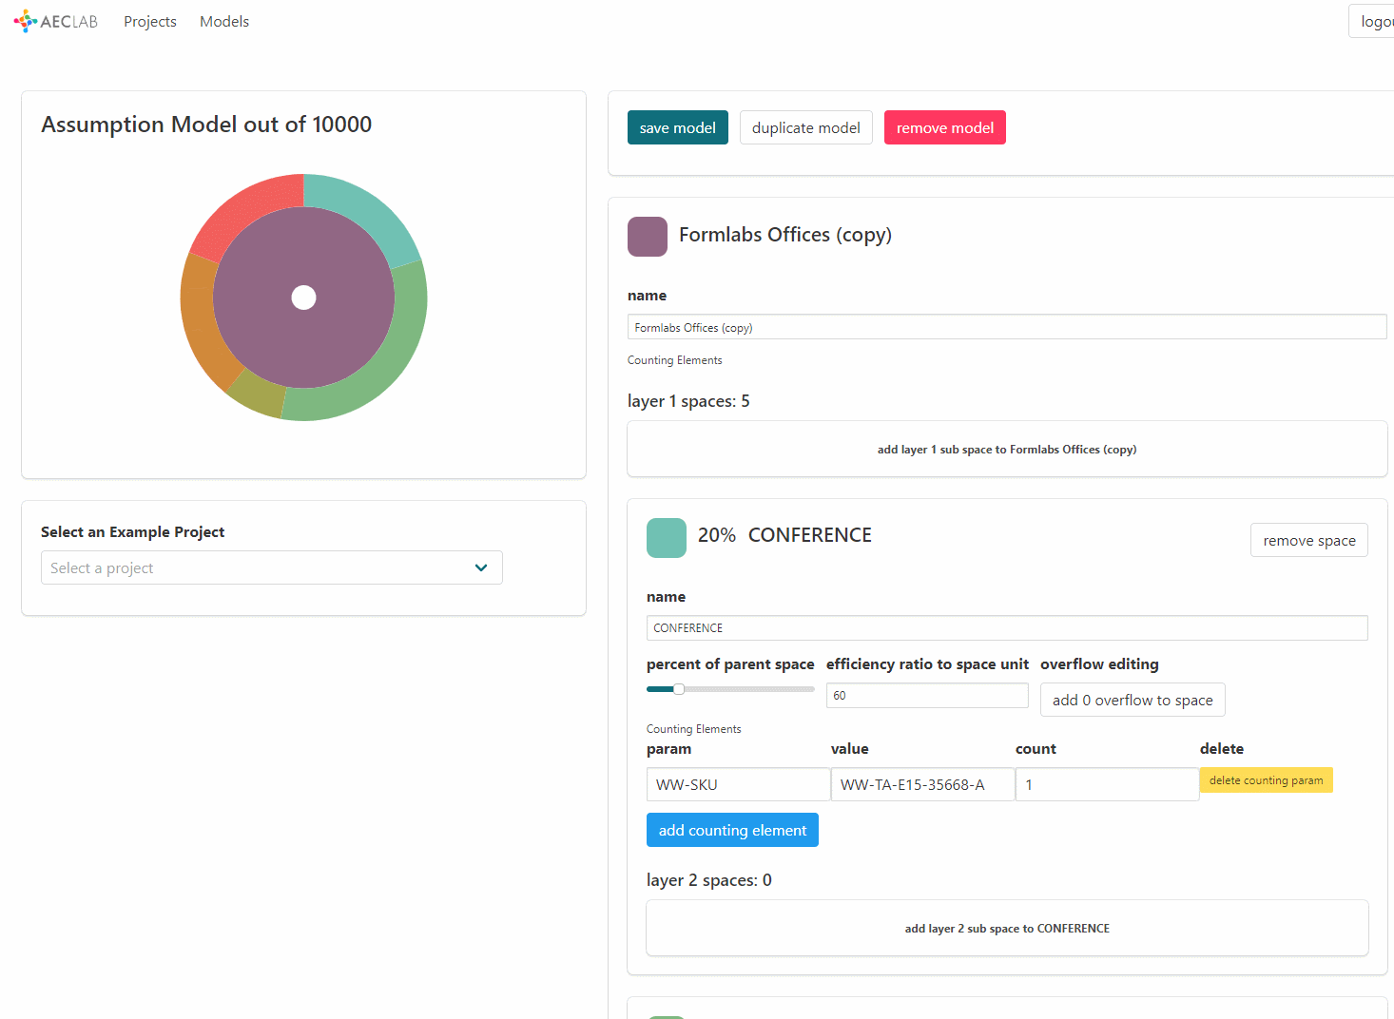The width and height of the screenshot is (1394, 1019).
Task: Remove the CONFERENCE space
Action: click(x=1309, y=540)
